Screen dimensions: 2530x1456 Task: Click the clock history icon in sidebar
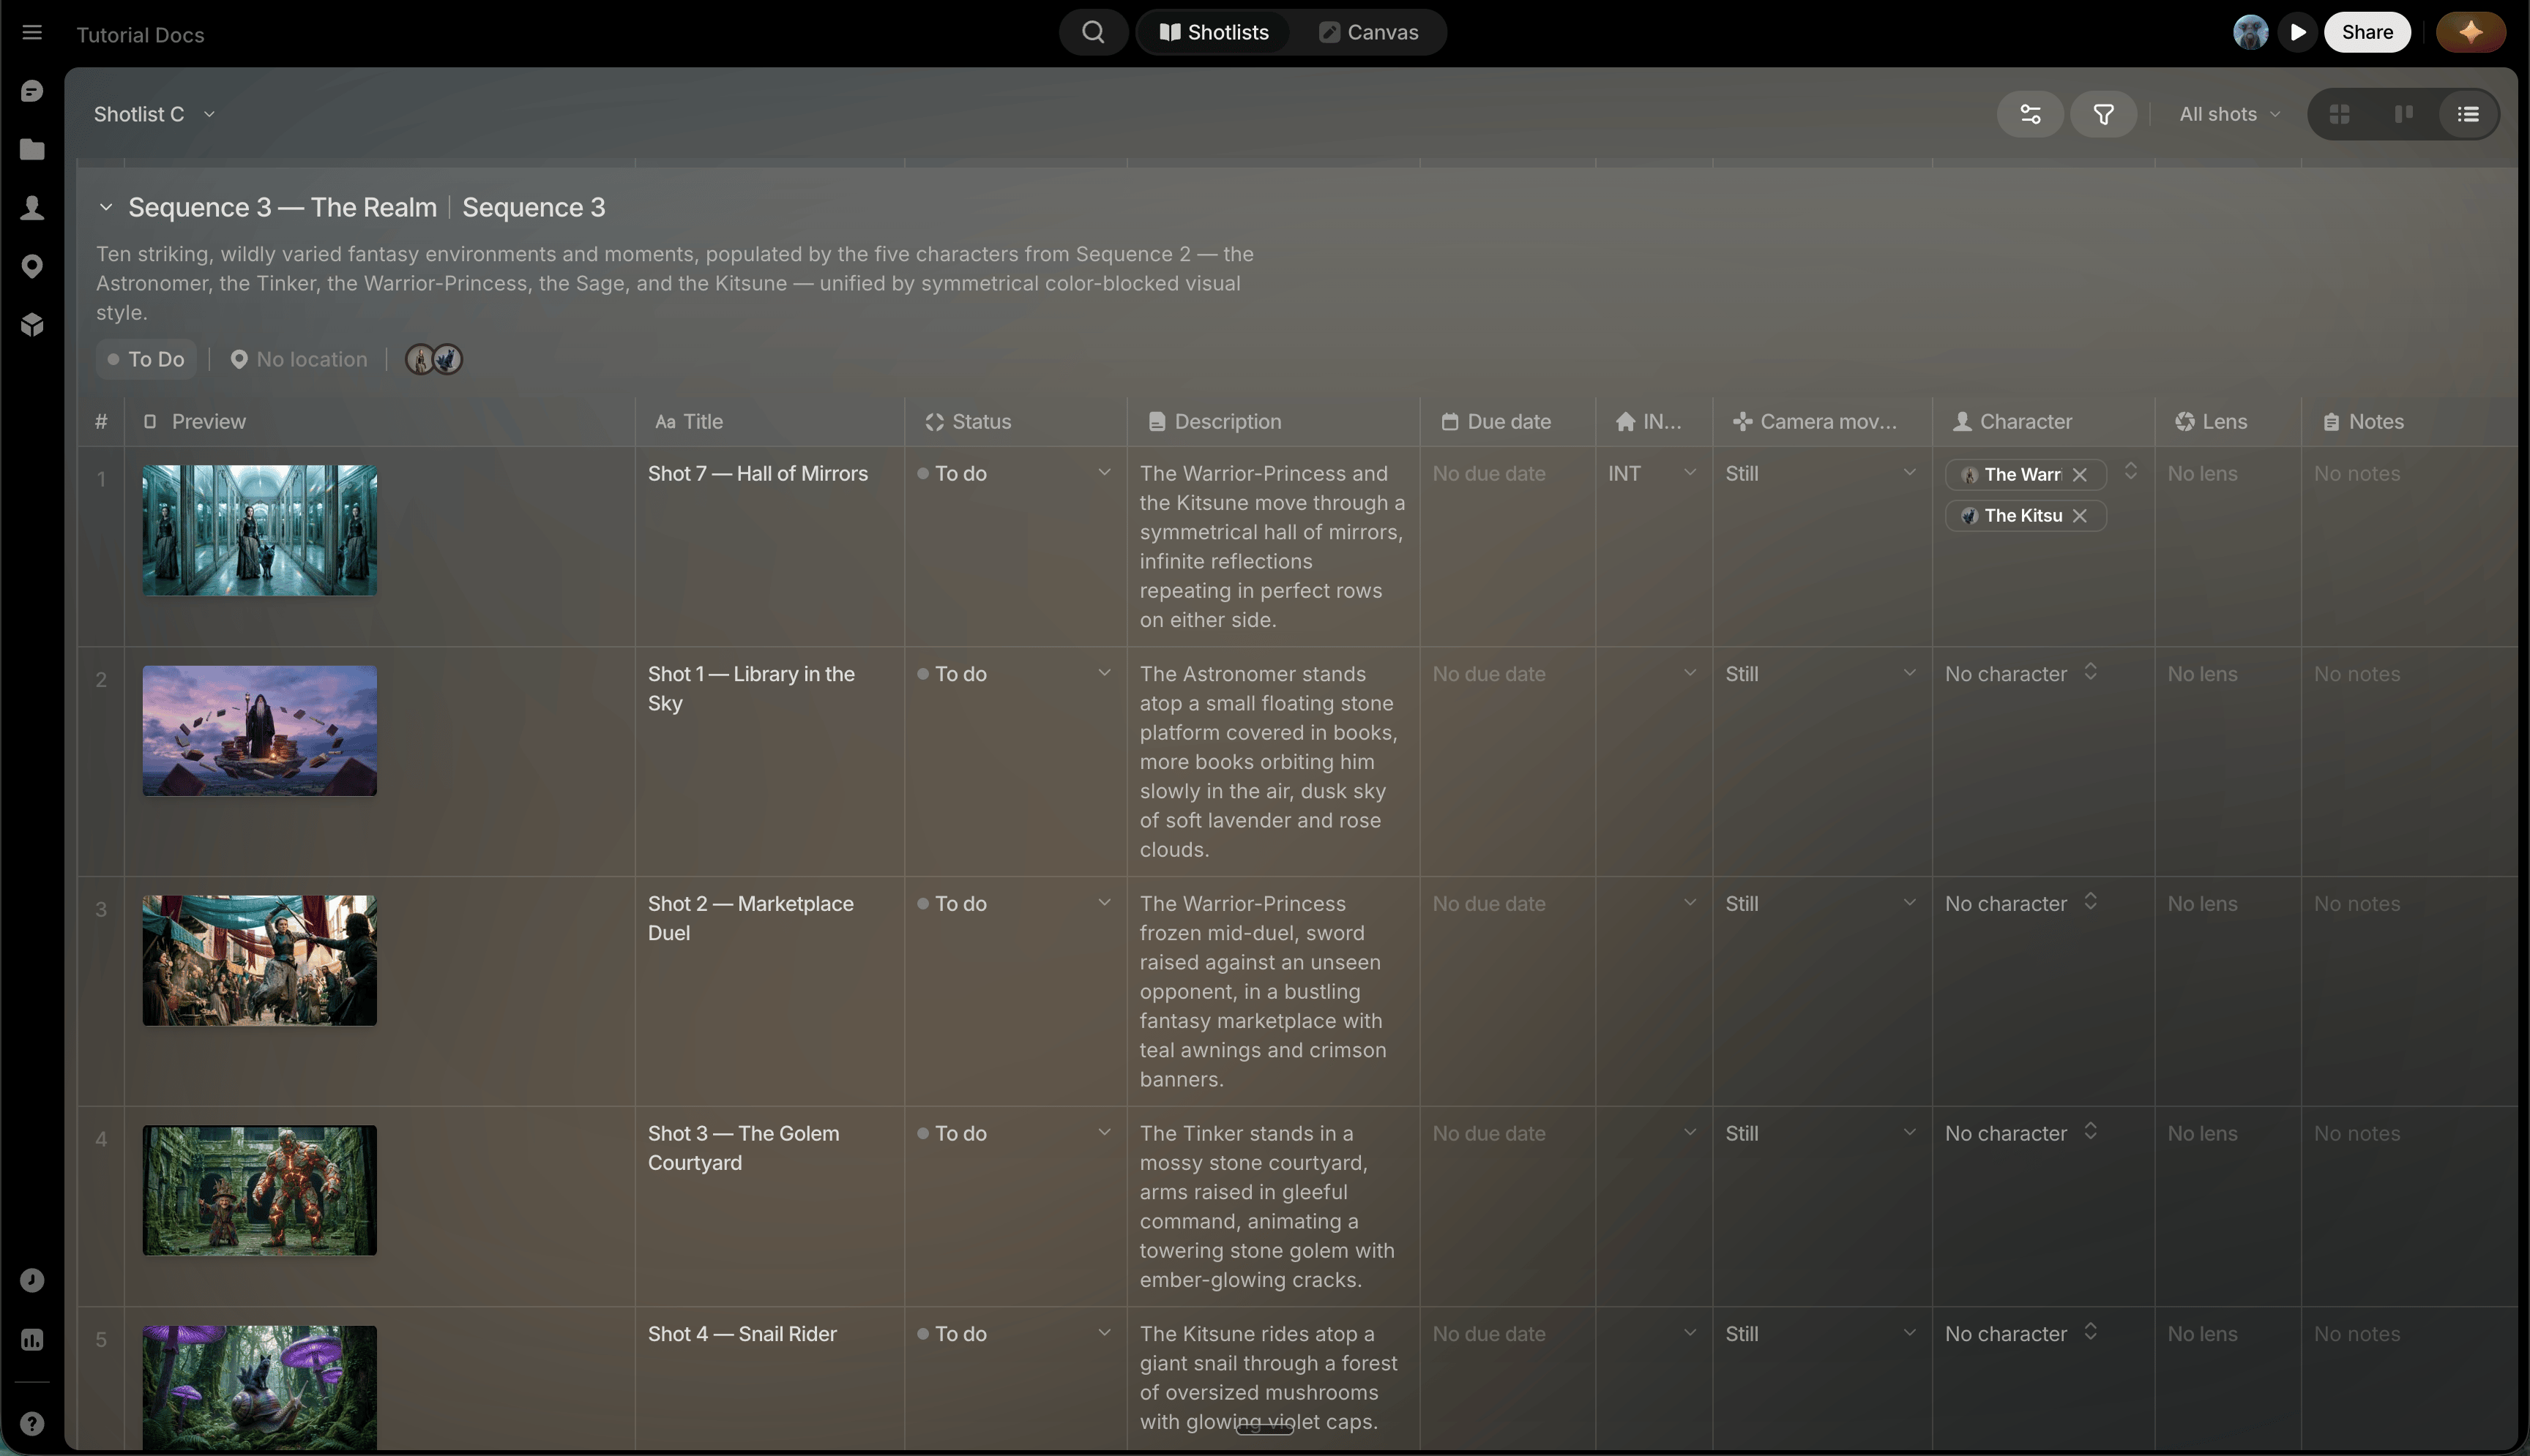[32, 1281]
